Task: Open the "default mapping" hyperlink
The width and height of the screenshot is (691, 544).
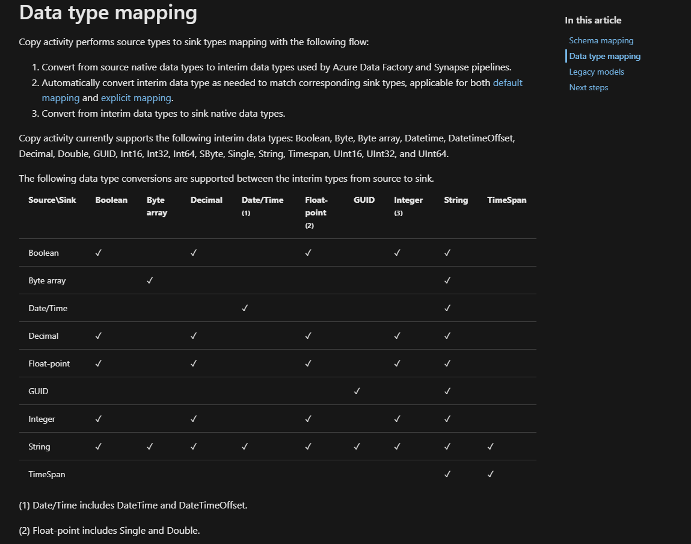Action: (x=508, y=83)
